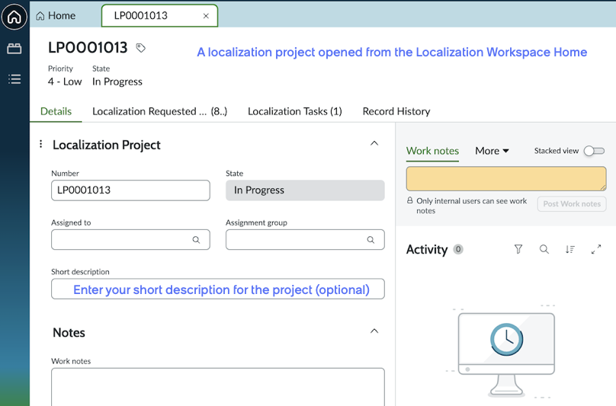This screenshot has width=616, height=406.
Task: Click the Short description field
Action: click(217, 289)
